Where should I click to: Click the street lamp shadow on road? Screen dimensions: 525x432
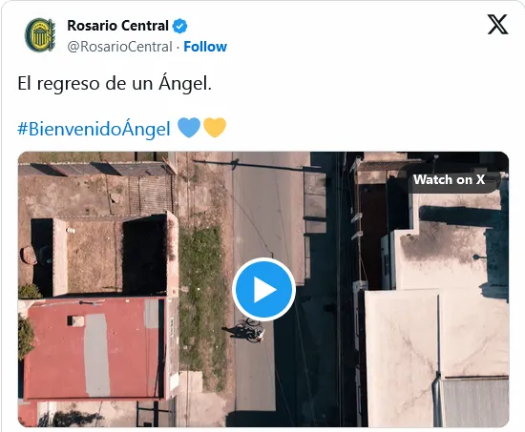pyautogui.click(x=258, y=165)
